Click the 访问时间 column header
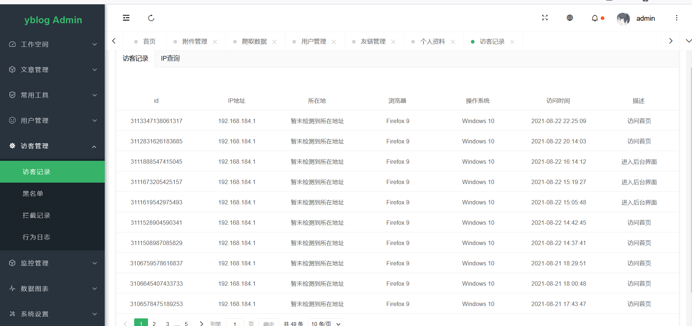Screen dimensions: 692x326 [558, 101]
